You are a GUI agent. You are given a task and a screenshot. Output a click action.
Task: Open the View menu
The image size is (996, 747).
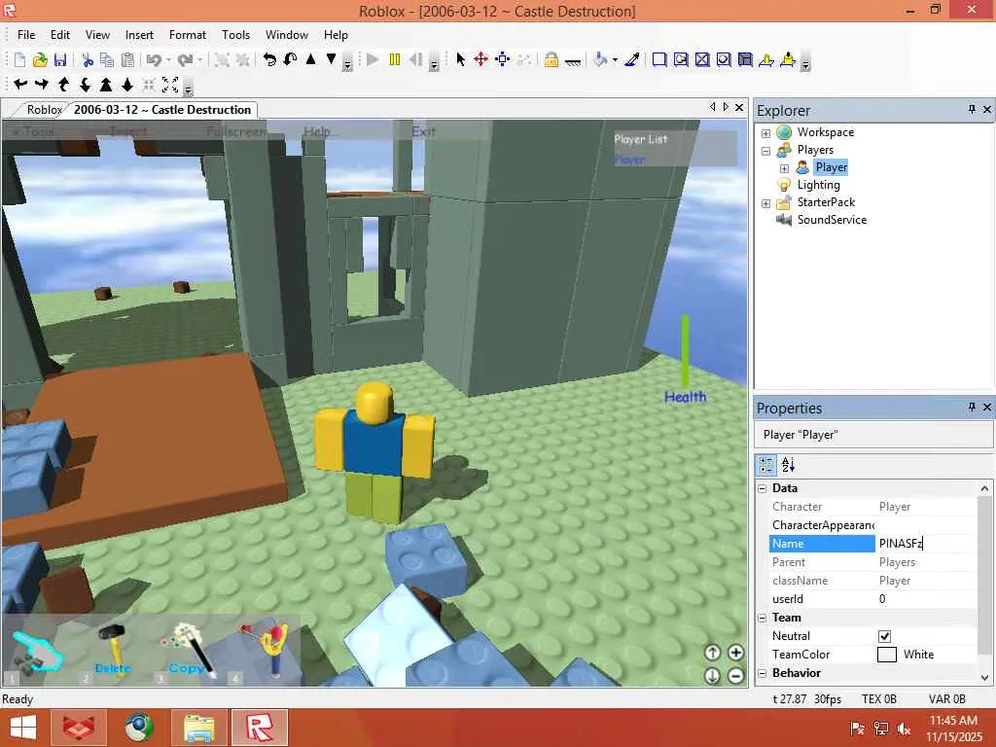click(98, 35)
